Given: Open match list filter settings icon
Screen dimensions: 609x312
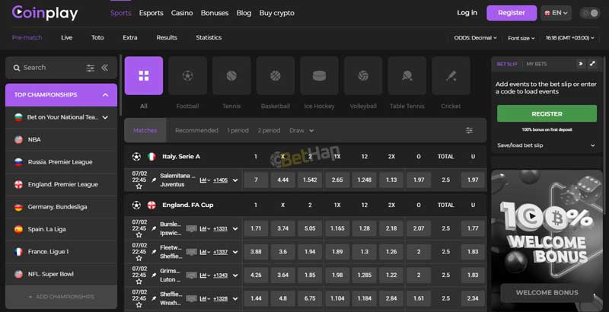Looking at the screenshot, I should [x=469, y=130].
